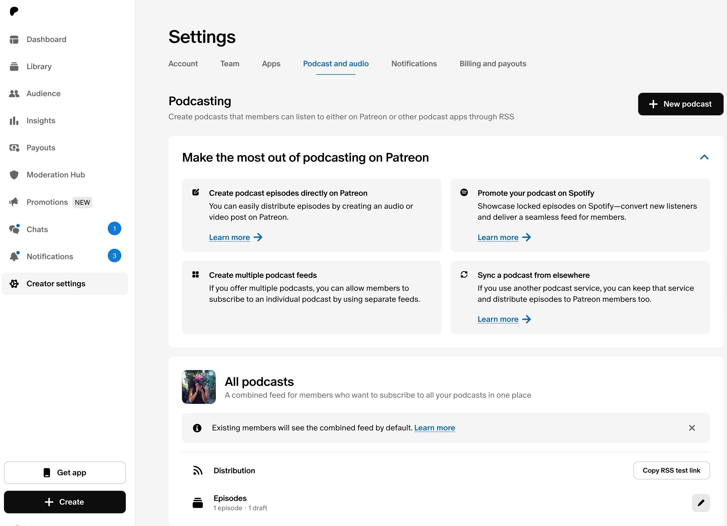Switch to the Account tab
The height and width of the screenshot is (526, 727).
183,64
